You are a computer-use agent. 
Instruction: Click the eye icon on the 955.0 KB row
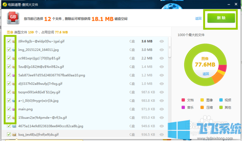click(161, 118)
